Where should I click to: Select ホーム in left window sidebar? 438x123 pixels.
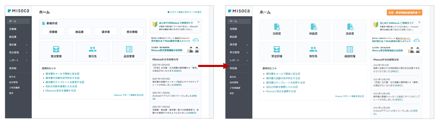pos(18,21)
